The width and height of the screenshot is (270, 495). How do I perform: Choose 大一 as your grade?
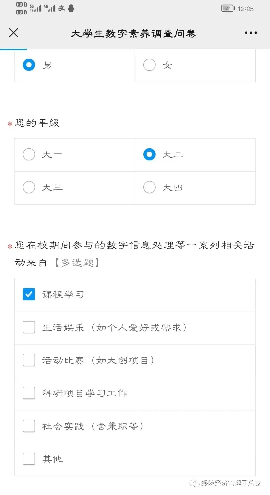[x=29, y=154]
